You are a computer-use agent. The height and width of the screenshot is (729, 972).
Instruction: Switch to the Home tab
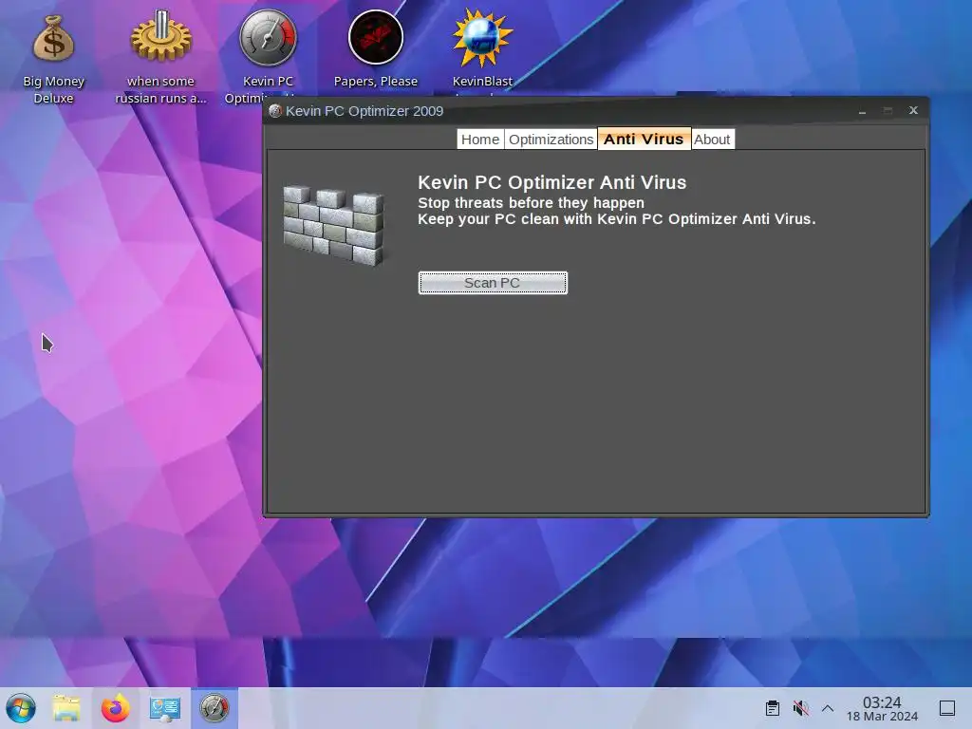click(480, 140)
